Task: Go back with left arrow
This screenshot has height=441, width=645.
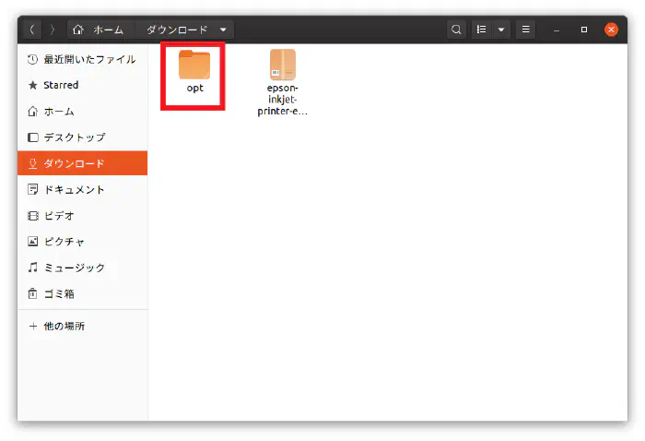Action: click(x=32, y=30)
